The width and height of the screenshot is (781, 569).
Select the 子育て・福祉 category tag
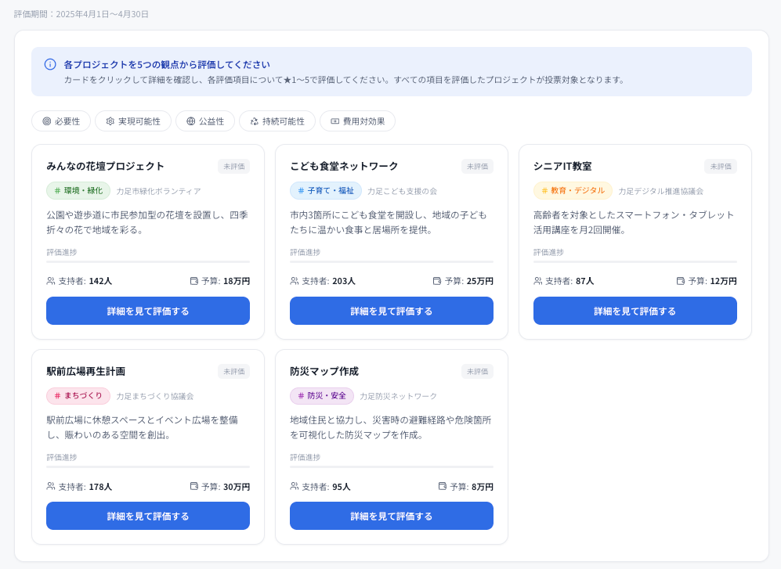(x=326, y=191)
